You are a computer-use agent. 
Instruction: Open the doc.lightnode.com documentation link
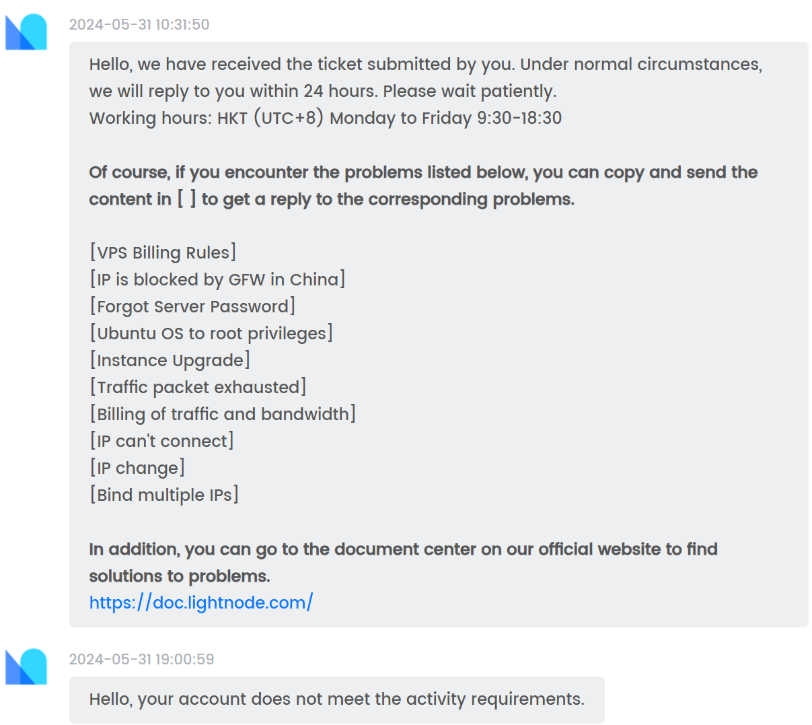[x=200, y=602]
